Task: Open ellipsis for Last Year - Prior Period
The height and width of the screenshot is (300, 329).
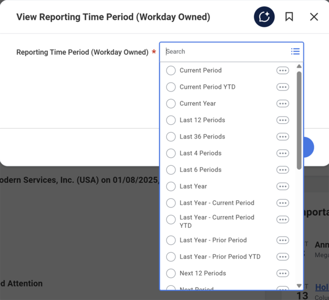Action: [x=282, y=240]
